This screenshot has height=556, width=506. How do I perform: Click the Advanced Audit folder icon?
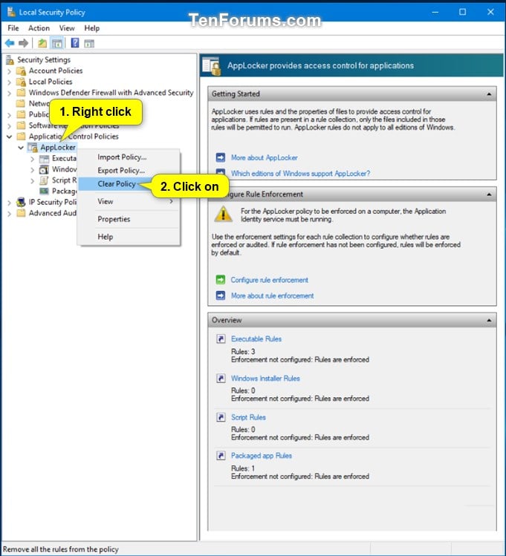click(x=22, y=213)
